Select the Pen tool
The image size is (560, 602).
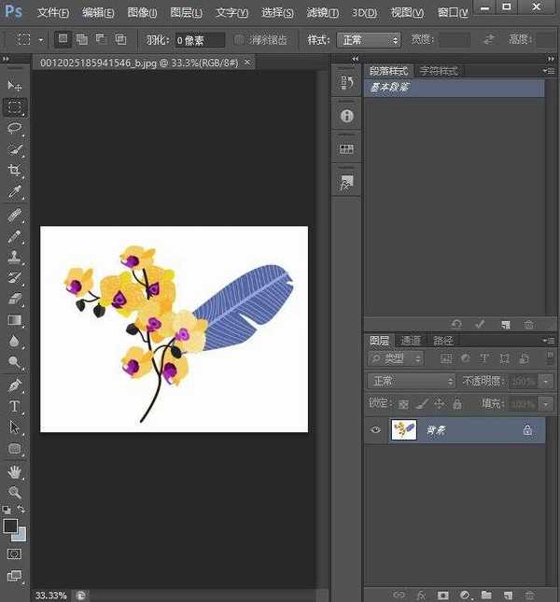point(15,385)
